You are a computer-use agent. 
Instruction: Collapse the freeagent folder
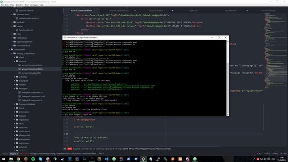click(15, 89)
